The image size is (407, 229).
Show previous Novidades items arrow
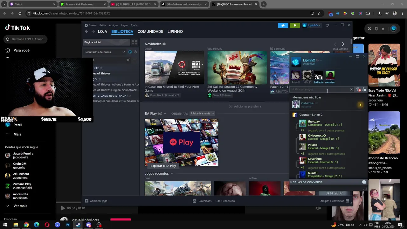point(335,44)
